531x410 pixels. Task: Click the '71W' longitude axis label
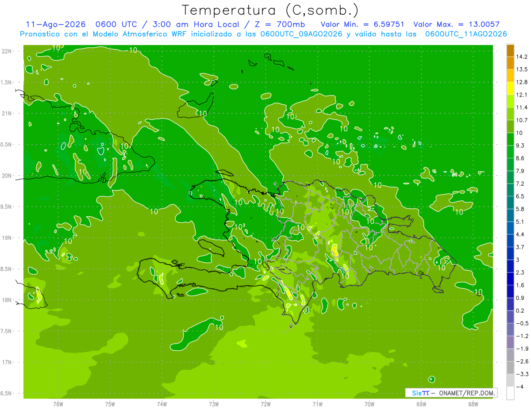(317, 404)
